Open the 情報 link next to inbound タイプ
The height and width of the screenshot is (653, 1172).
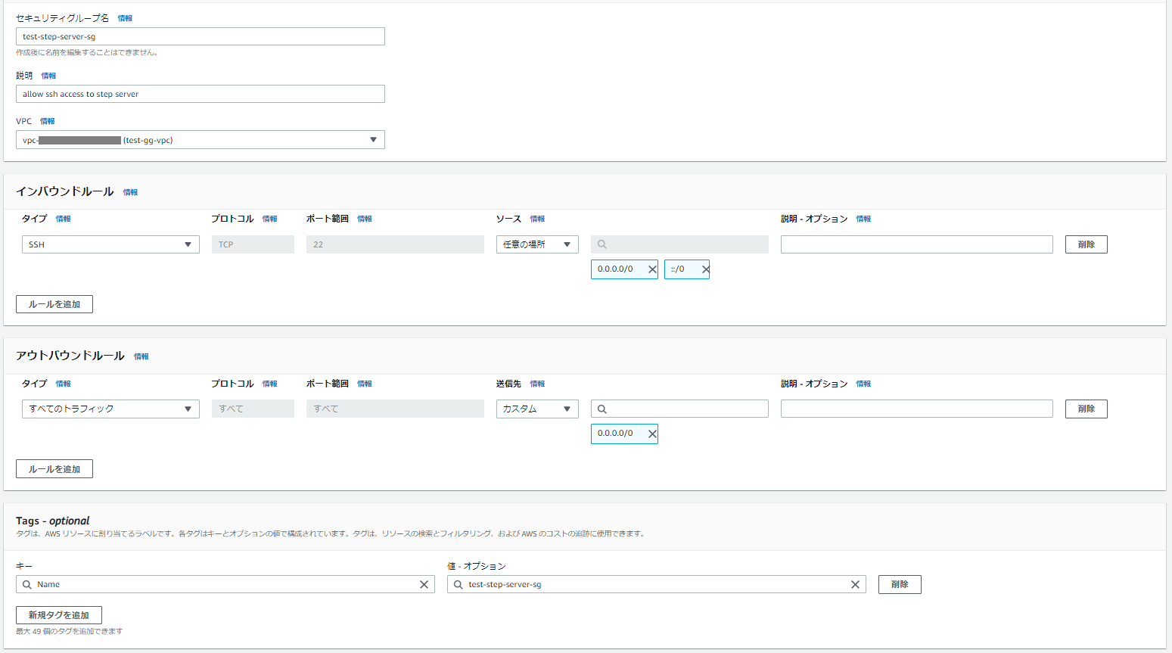click(63, 219)
